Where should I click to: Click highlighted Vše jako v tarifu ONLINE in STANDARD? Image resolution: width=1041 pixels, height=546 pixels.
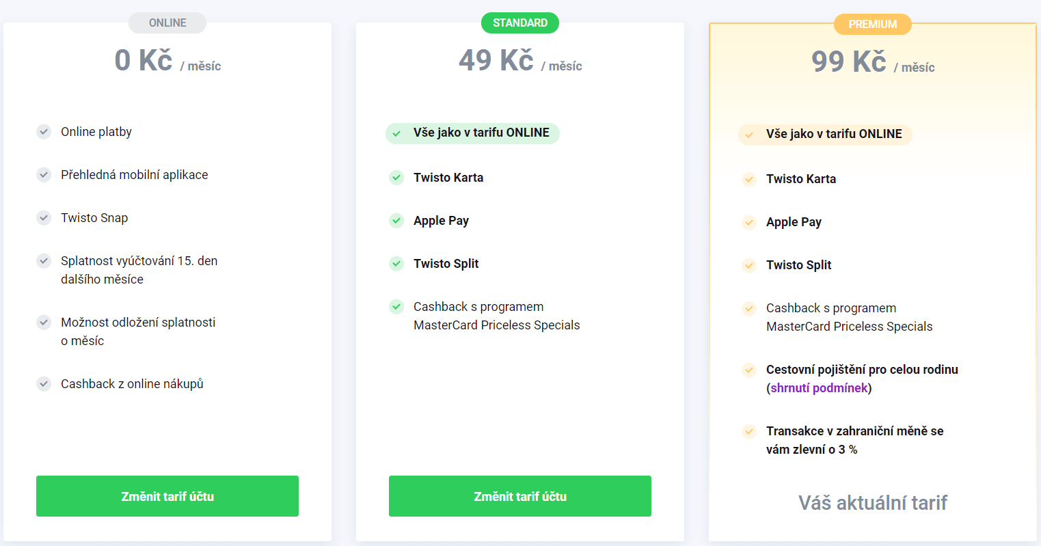coord(481,133)
